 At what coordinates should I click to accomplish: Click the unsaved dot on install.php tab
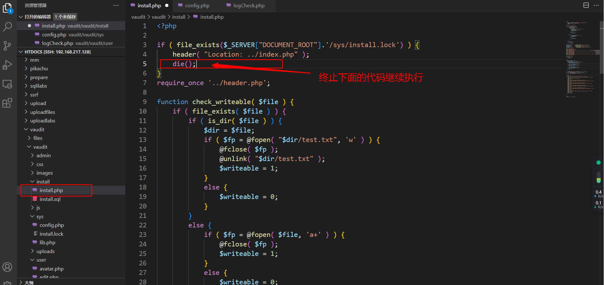167,5
